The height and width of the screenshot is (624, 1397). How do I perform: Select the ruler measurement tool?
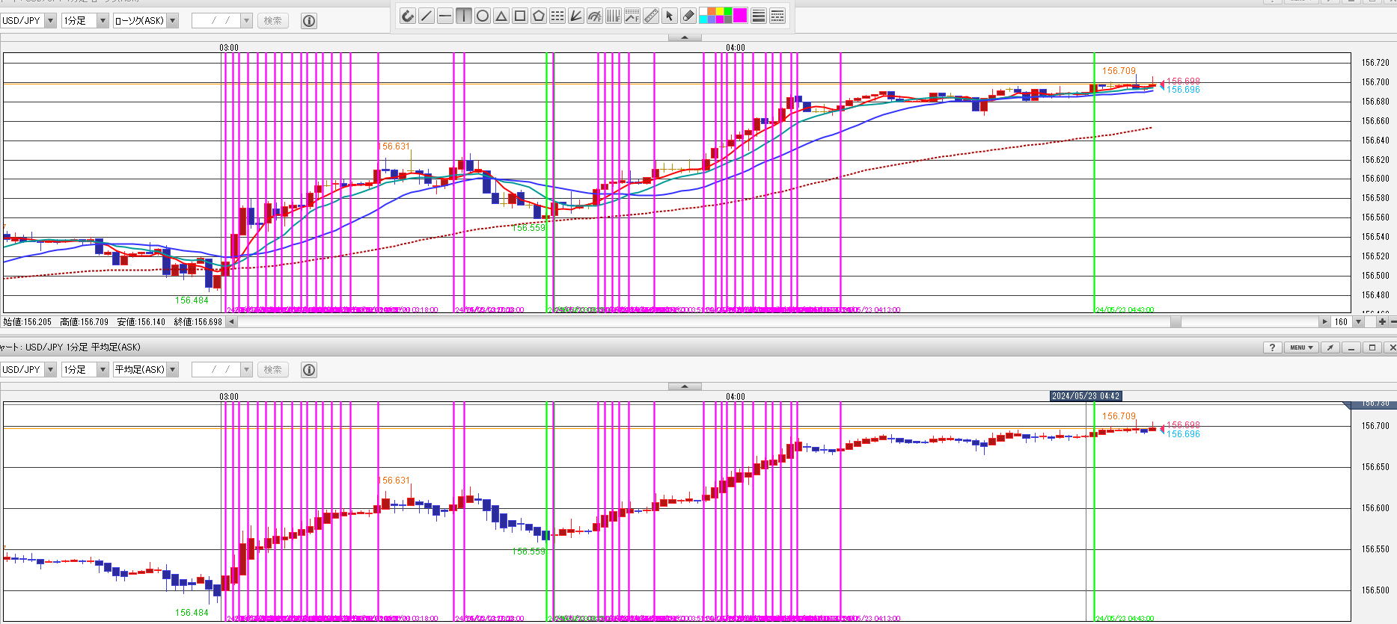click(651, 16)
